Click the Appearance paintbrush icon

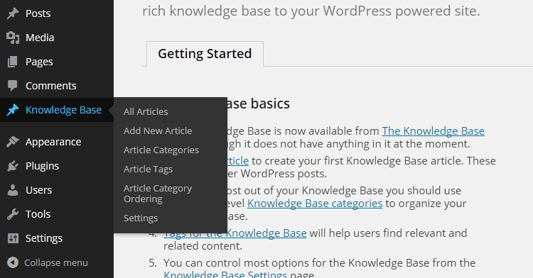(x=13, y=142)
